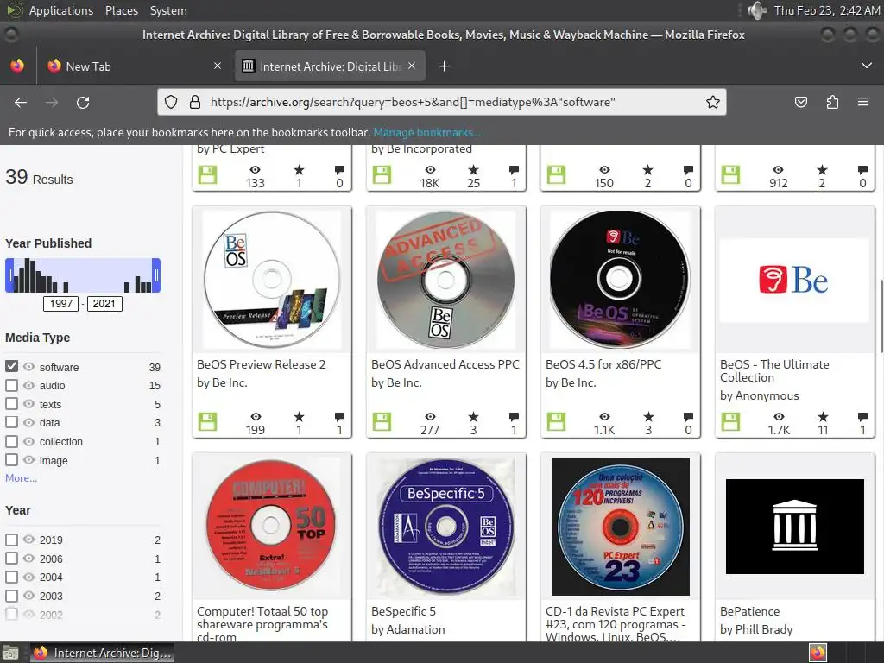884x663 pixels.
Task: Bookmark this page with the star icon
Action: point(712,102)
